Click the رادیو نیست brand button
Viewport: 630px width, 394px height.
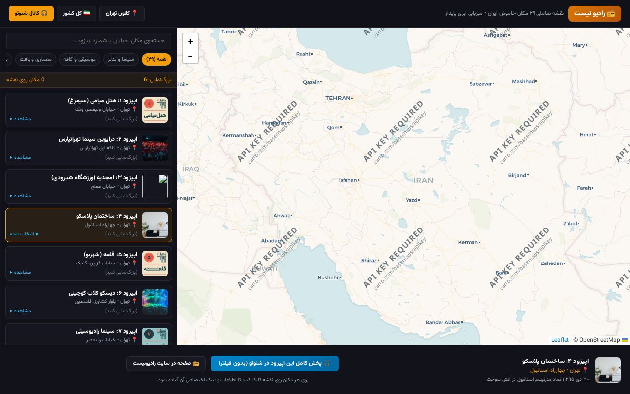[x=595, y=14]
